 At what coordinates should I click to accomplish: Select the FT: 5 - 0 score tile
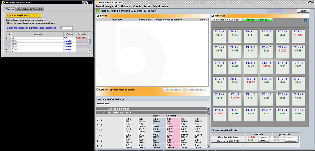[x=219, y=36]
